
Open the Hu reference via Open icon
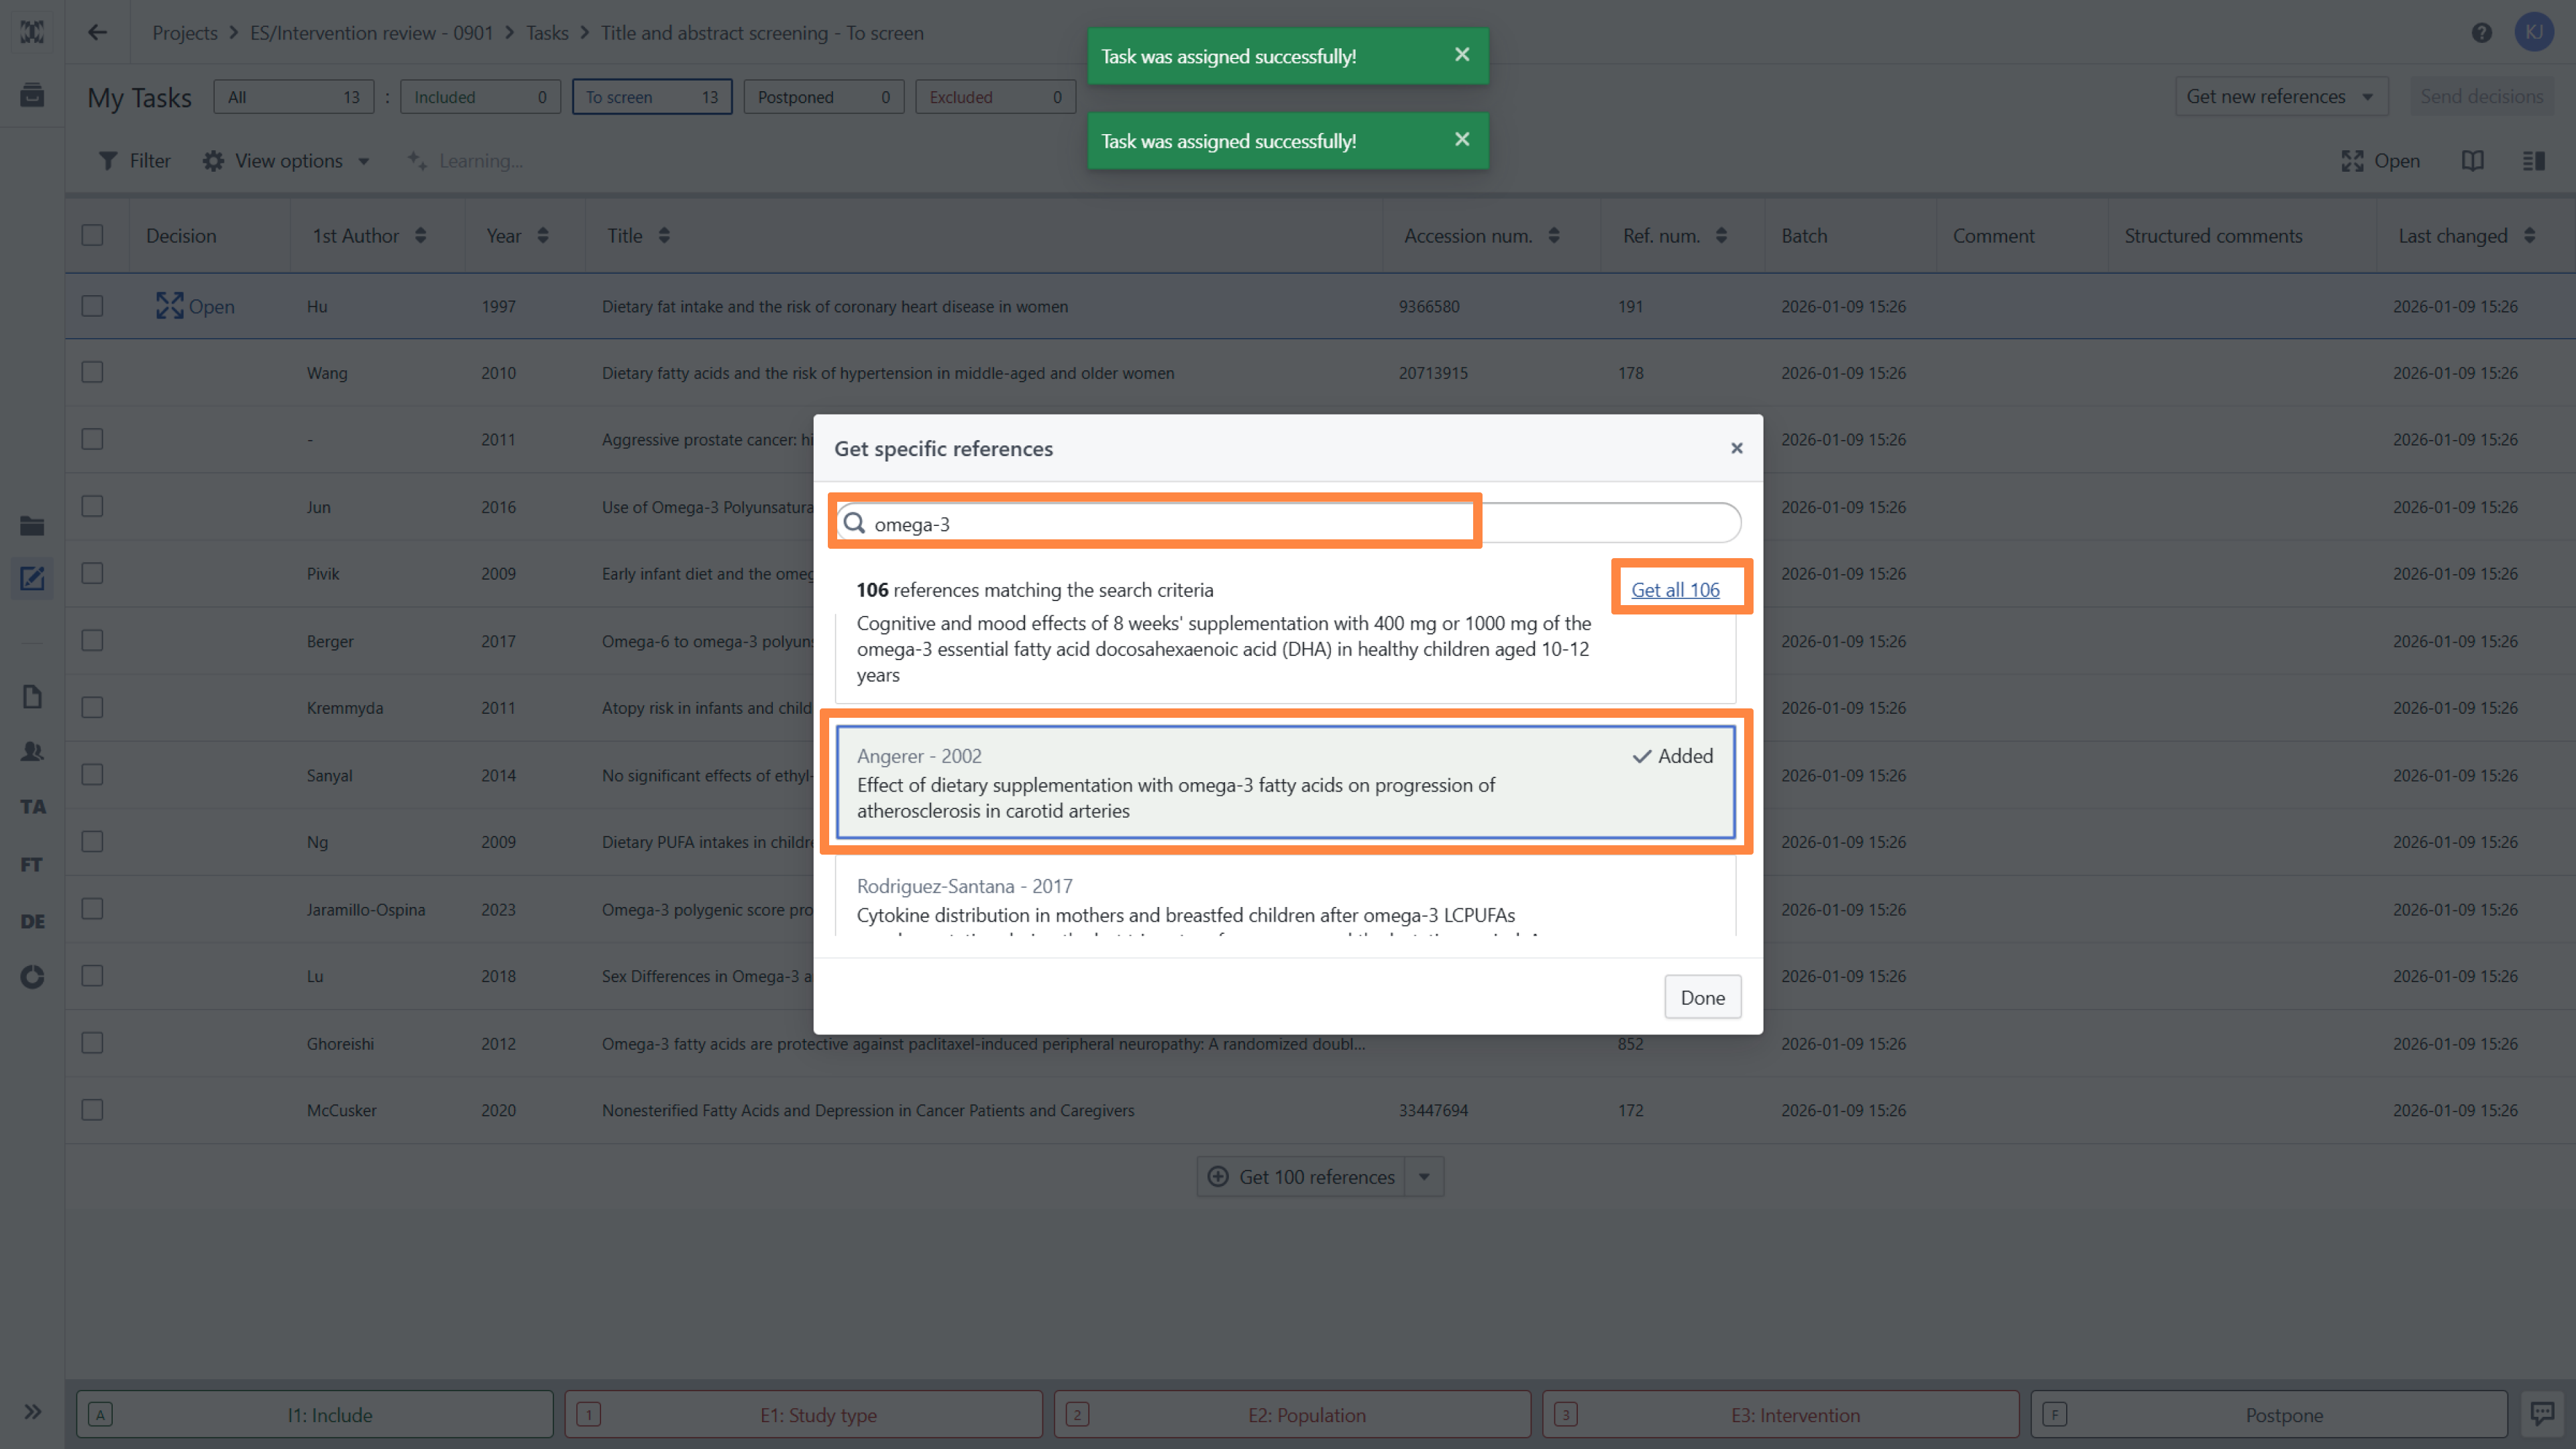coord(195,306)
